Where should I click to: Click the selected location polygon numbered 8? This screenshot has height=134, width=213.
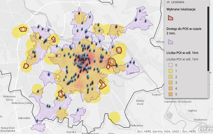click(23, 29)
